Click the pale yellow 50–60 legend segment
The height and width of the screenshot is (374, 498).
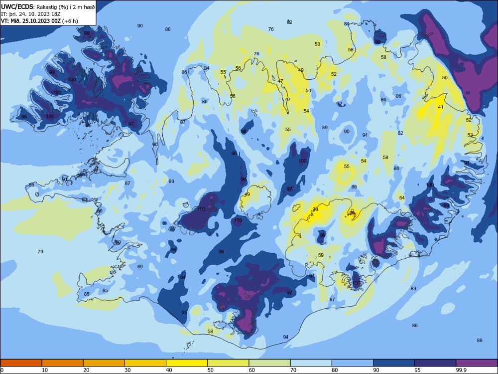click(228, 363)
